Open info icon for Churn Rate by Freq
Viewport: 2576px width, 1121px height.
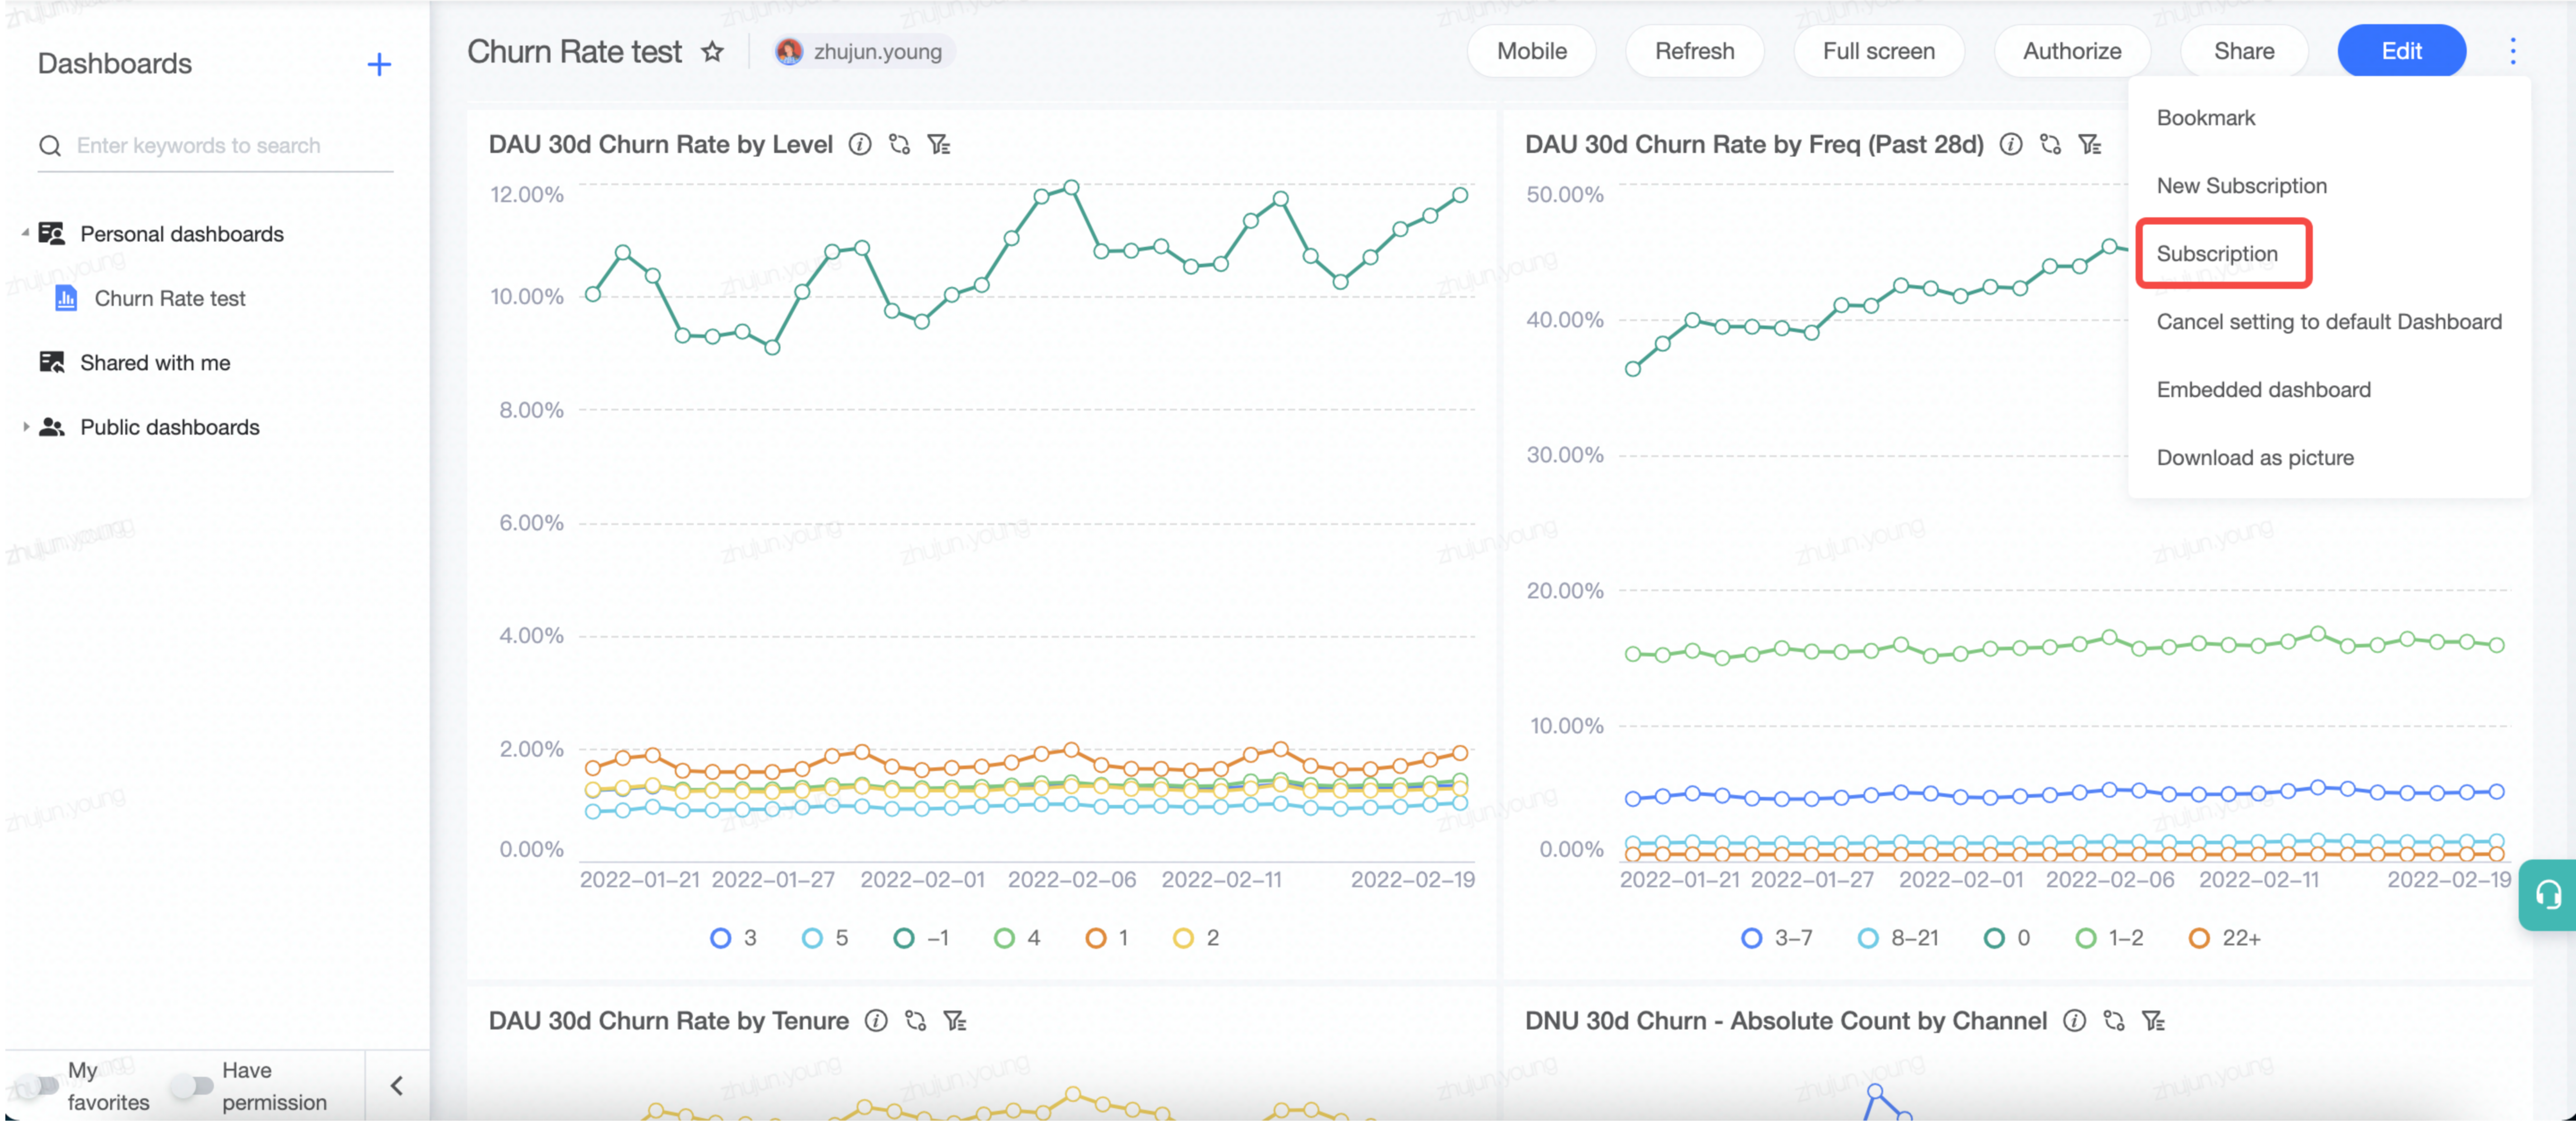(2011, 145)
